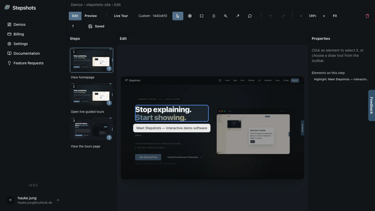This screenshot has height=211, width=375.
Task: Click the redo arrow
Action: point(283,16)
